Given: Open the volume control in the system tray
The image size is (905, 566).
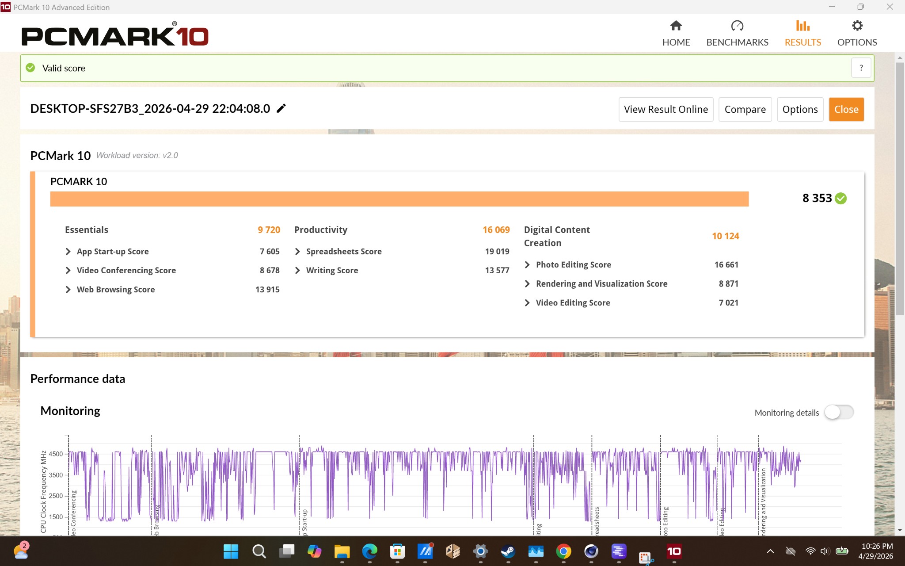Looking at the screenshot, I should tap(825, 551).
